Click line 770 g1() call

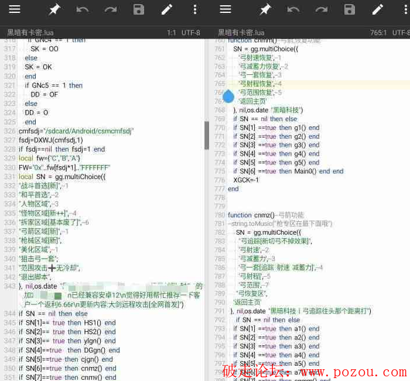[x=300, y=128]
